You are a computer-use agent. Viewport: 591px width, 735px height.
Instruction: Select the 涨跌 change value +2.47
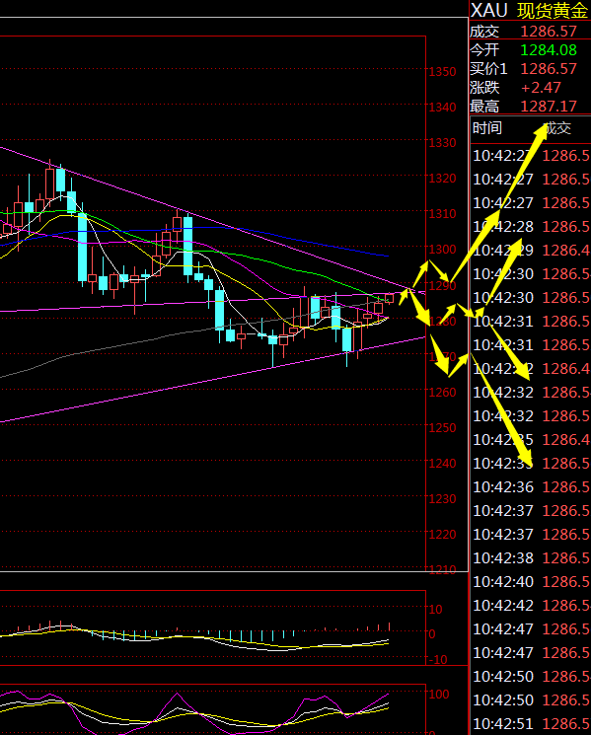click(541, 88)
